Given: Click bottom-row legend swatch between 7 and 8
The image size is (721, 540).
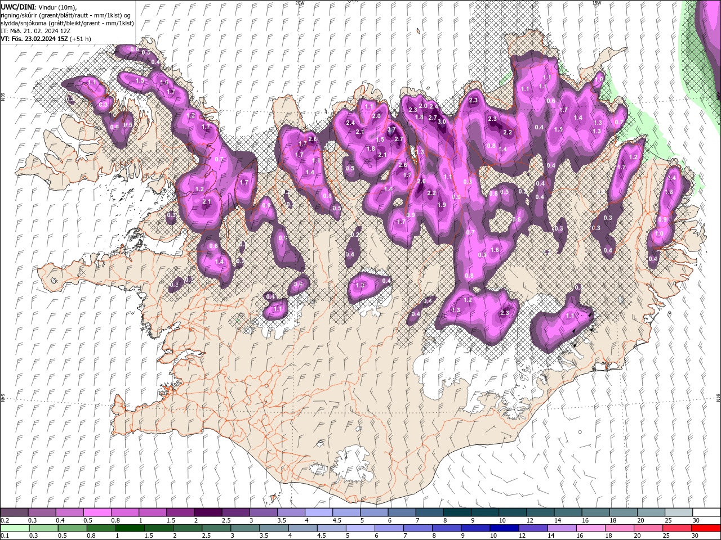Looking at the screenshot, I should (x=417, y=528).
